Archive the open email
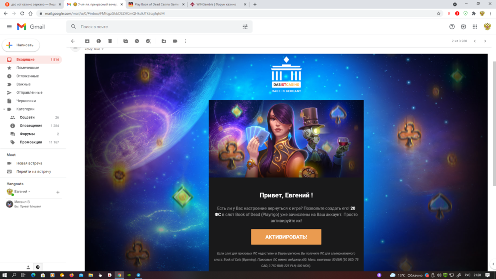 tap(87, 41)
